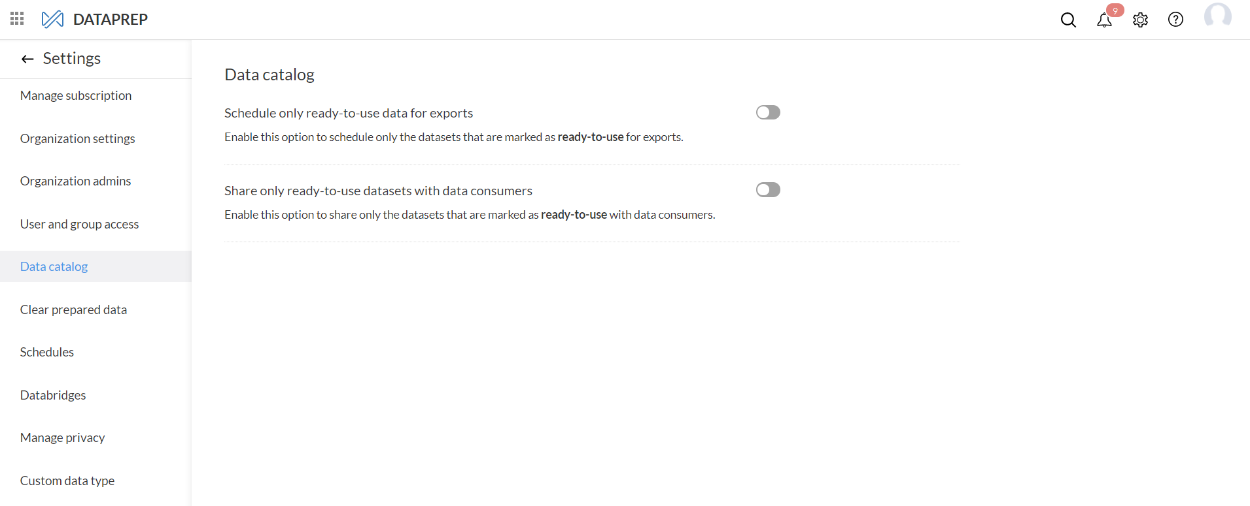Open search with the magnifier icon

coord(1068,20)
